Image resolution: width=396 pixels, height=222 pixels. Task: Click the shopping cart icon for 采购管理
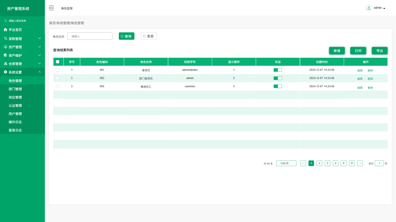6,38
